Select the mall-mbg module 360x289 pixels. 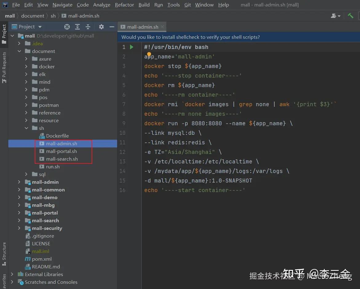[x=43, y=205]
